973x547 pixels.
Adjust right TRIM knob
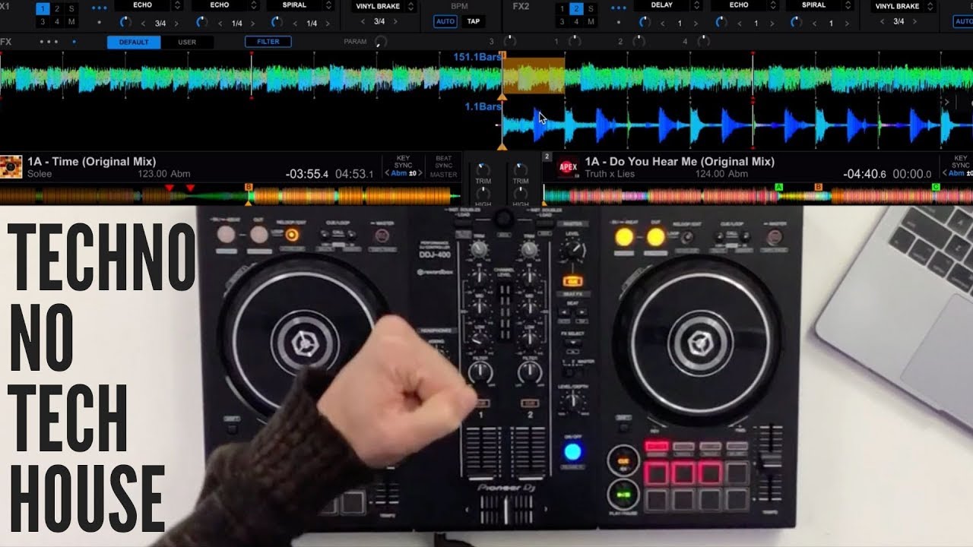[521, 169]
